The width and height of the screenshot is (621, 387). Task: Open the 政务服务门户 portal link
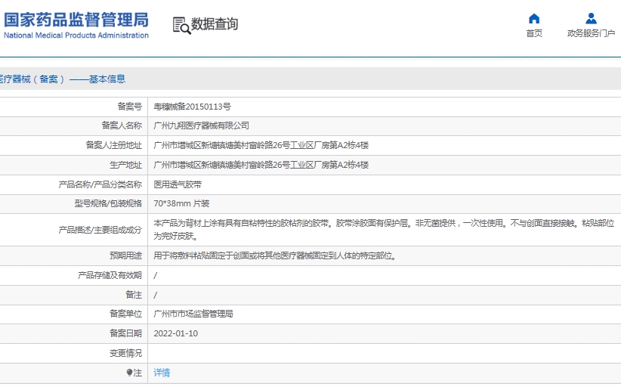point(591,33)
